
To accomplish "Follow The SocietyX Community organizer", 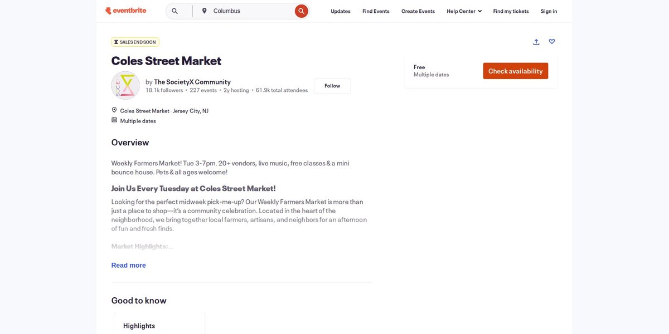I will [x=332, y=86].
